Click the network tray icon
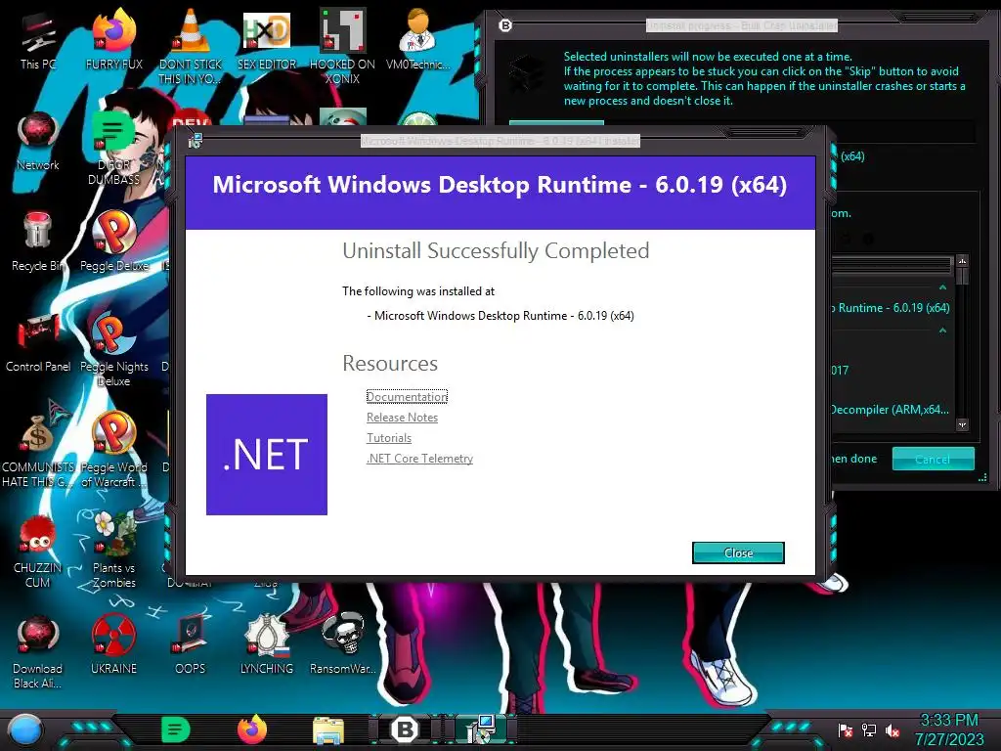This screenshot has height=751, width=1001. pyautogui.click(x=868, y=729)
